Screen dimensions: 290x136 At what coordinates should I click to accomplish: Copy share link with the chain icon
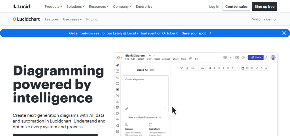266,58
